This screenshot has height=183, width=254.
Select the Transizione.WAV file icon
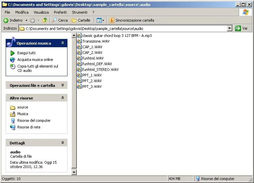[x=79, y=41]
